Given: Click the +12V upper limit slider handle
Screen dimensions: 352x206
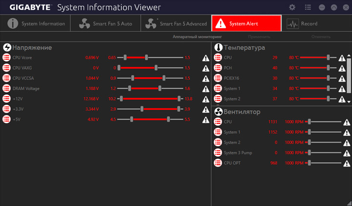Looking at the screenshot, I should [179, 99].
